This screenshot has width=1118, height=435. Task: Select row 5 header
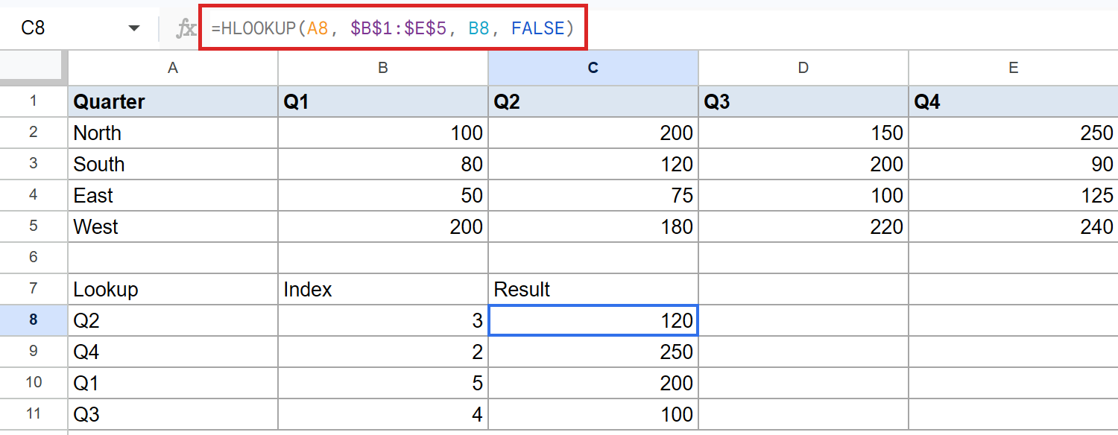tap(34, 226)
